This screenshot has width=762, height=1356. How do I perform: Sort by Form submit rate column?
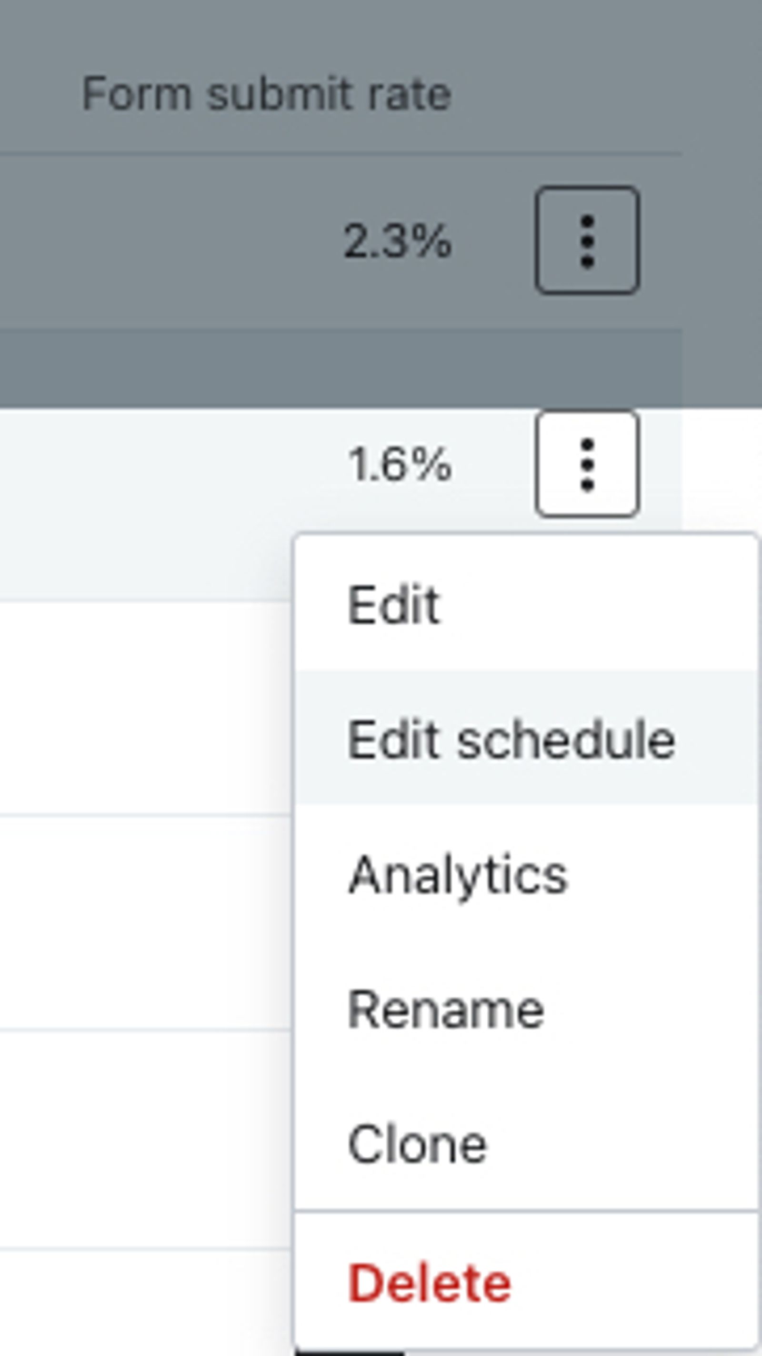267,94
